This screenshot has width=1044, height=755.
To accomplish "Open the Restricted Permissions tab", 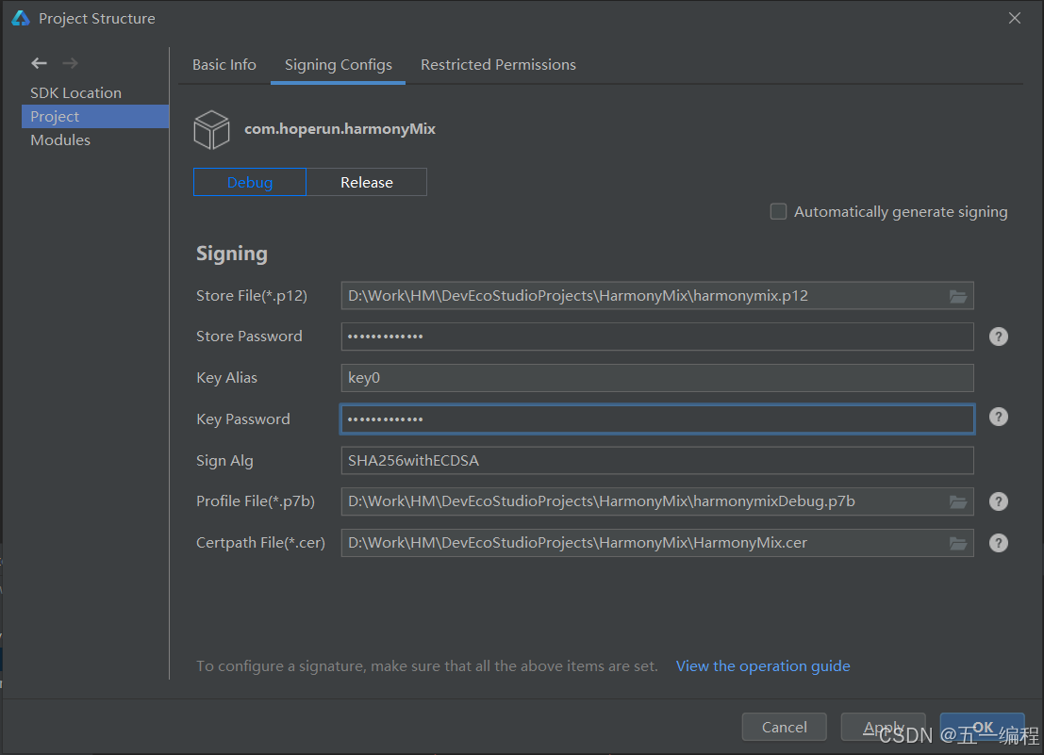I will click(498, 64).
